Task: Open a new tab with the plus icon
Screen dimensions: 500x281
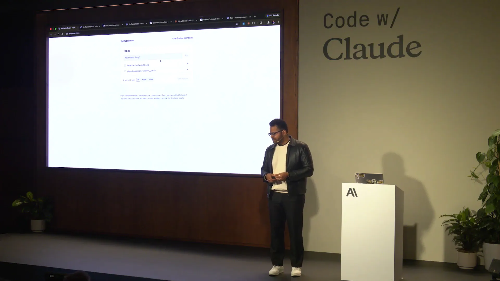Action: pos(255,16)
